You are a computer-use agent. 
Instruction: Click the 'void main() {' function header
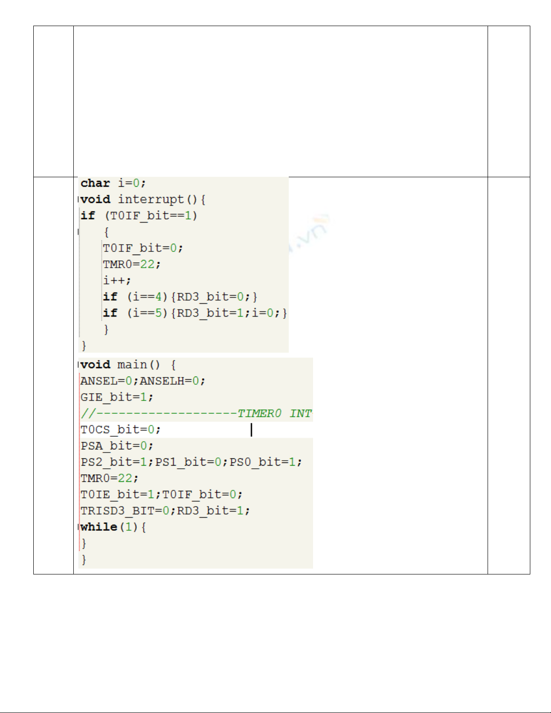pyautogui.click(x=128, y=365)
